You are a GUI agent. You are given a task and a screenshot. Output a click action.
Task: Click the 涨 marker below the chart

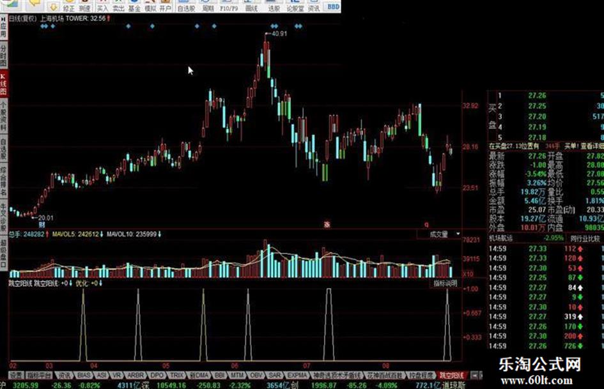click(x=327, y=225)
